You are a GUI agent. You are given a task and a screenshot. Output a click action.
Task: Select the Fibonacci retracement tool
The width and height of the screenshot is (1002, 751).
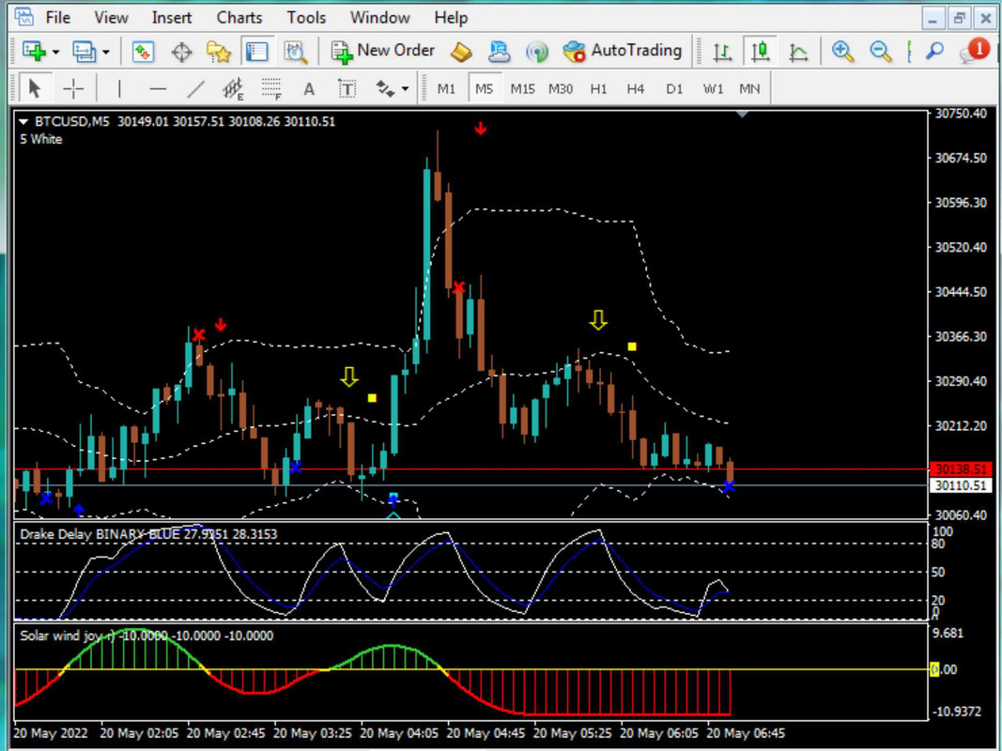click(x=271, y=89)
